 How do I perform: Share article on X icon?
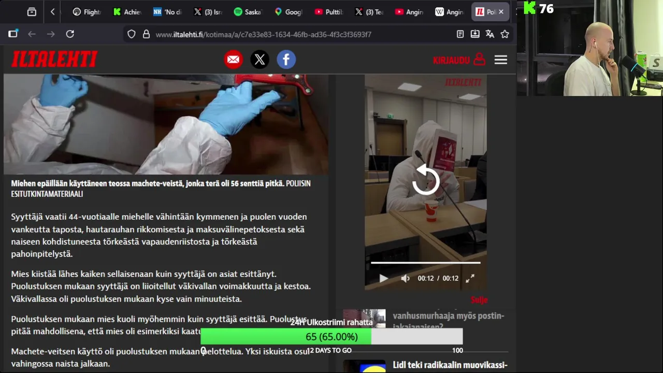(260, 60)
